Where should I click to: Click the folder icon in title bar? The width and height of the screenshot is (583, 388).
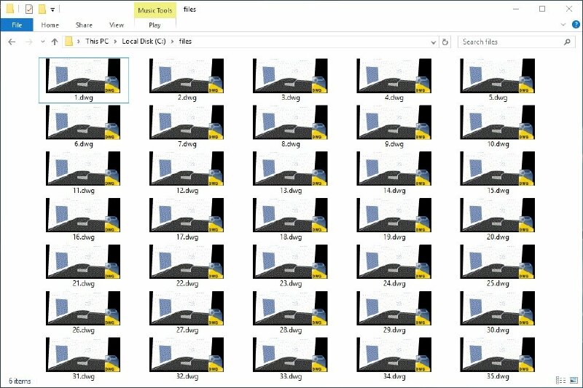[x=10, y=9]
